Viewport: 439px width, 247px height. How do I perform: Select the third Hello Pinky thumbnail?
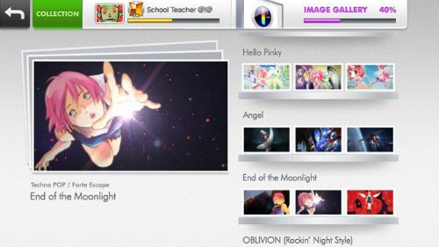coord(370,77)
